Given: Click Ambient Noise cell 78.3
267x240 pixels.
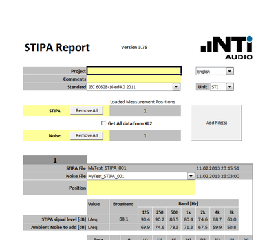Looking at the screenshot, I should 174,227.
